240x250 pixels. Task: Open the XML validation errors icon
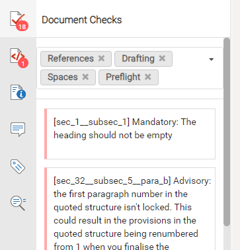(19, 58)
